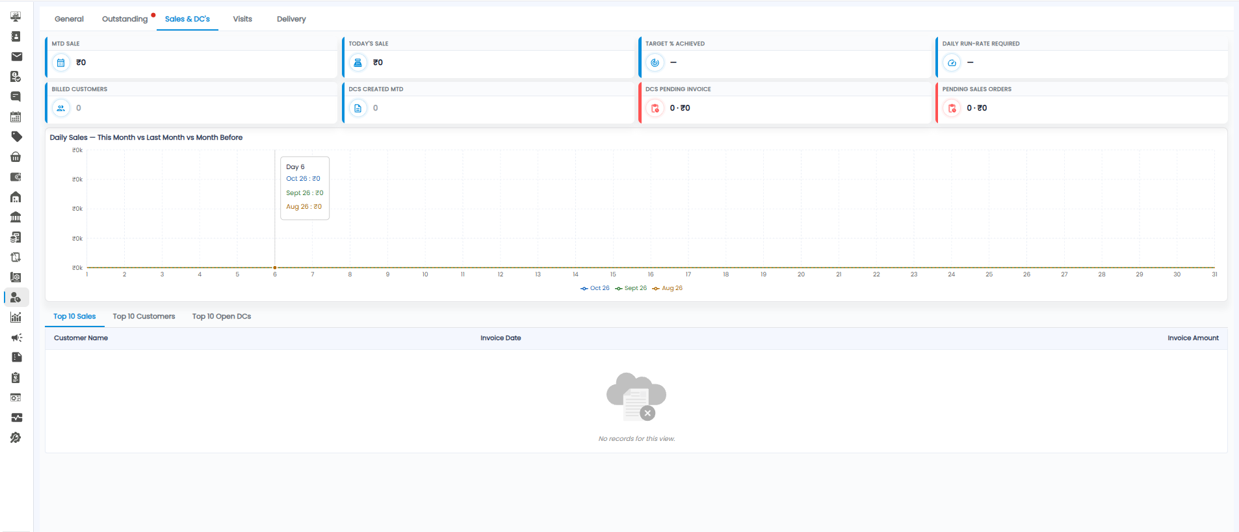Toggle the Oct 26 series in chart legend
Viewport: 1239px width, 532px height.
[x=595, y=288]
